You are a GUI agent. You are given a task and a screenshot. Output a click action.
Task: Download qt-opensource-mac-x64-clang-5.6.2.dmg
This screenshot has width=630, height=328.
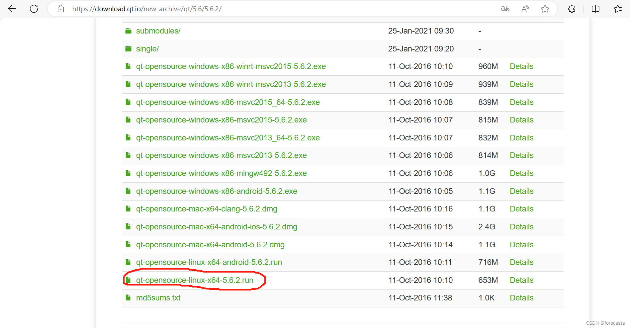click(x=207, y=209)
